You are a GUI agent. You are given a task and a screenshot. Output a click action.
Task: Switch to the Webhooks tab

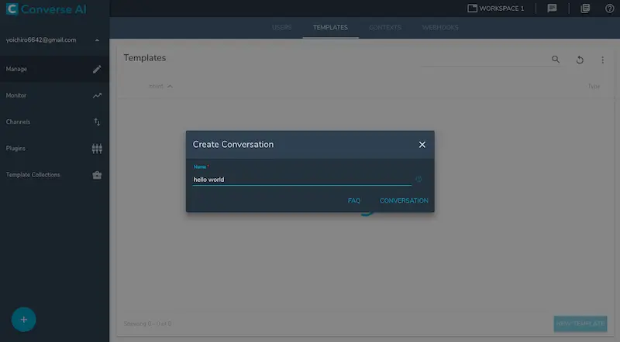pos(440,28)
